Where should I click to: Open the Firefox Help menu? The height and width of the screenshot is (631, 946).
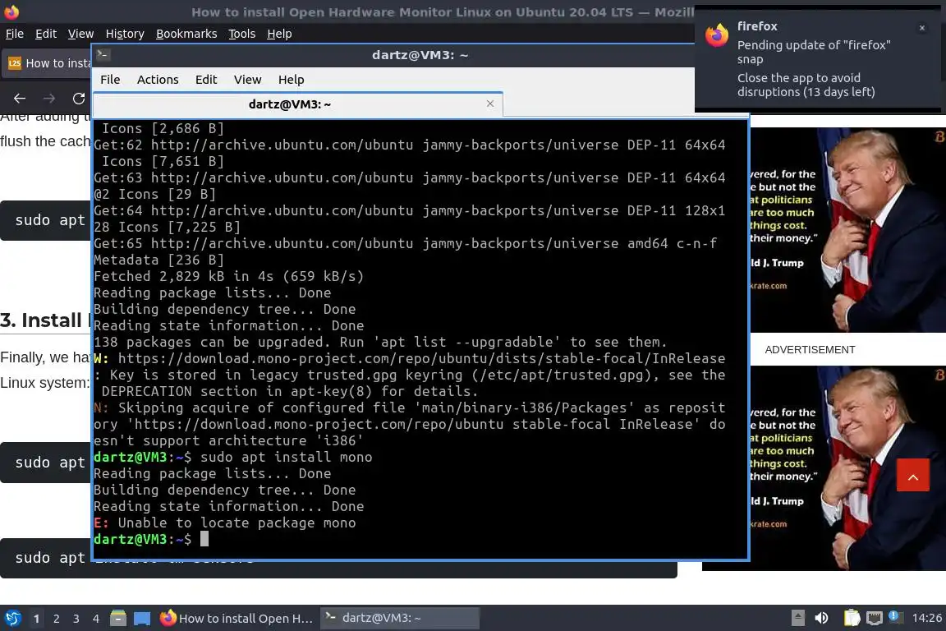point(279,34)
